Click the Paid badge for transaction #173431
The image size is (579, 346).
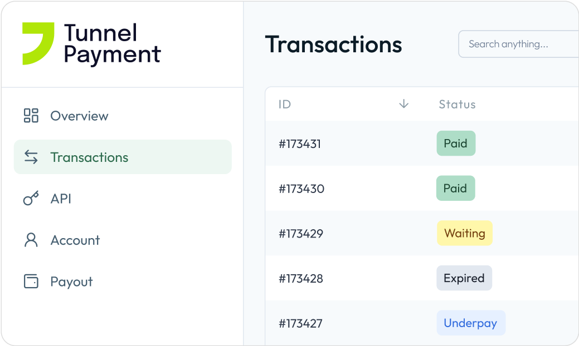(x=456, y=143)
